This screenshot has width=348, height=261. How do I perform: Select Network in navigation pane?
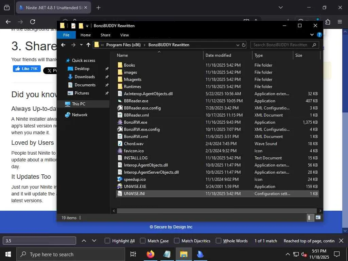click(80, 115)
